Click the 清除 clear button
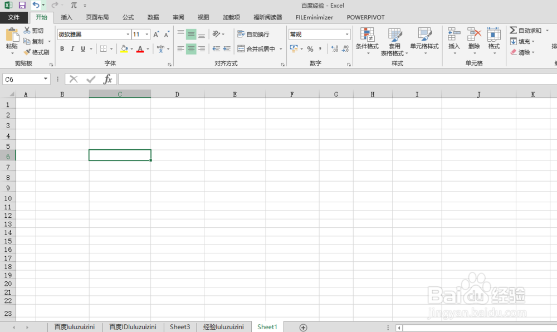 [x=522, y=52]
